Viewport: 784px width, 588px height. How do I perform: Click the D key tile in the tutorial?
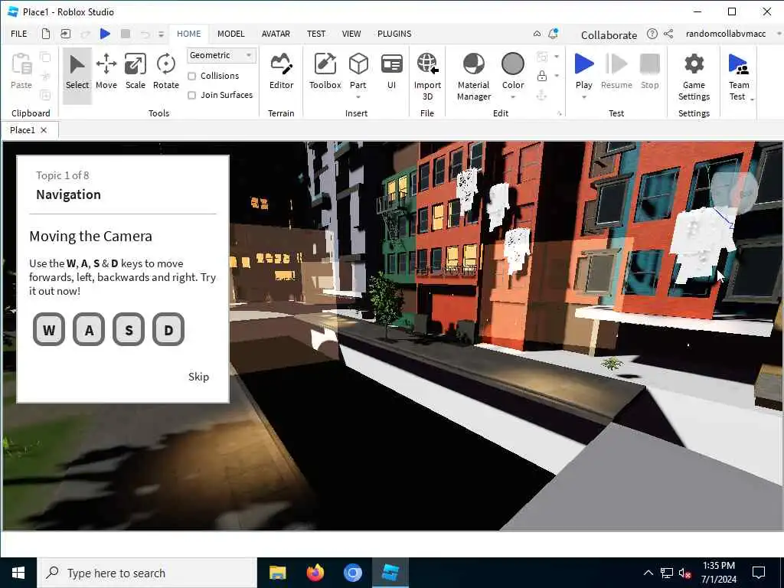click(168, 329)
